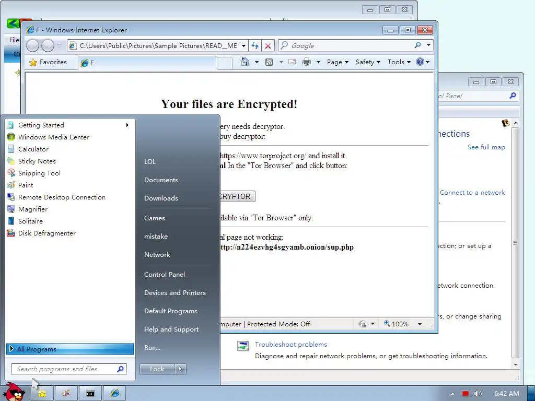Image resolution: width=535 pixels, height=401 pixels.
Task: Open the feeds dropdown arrow
Action: click(x=281, y=62)
